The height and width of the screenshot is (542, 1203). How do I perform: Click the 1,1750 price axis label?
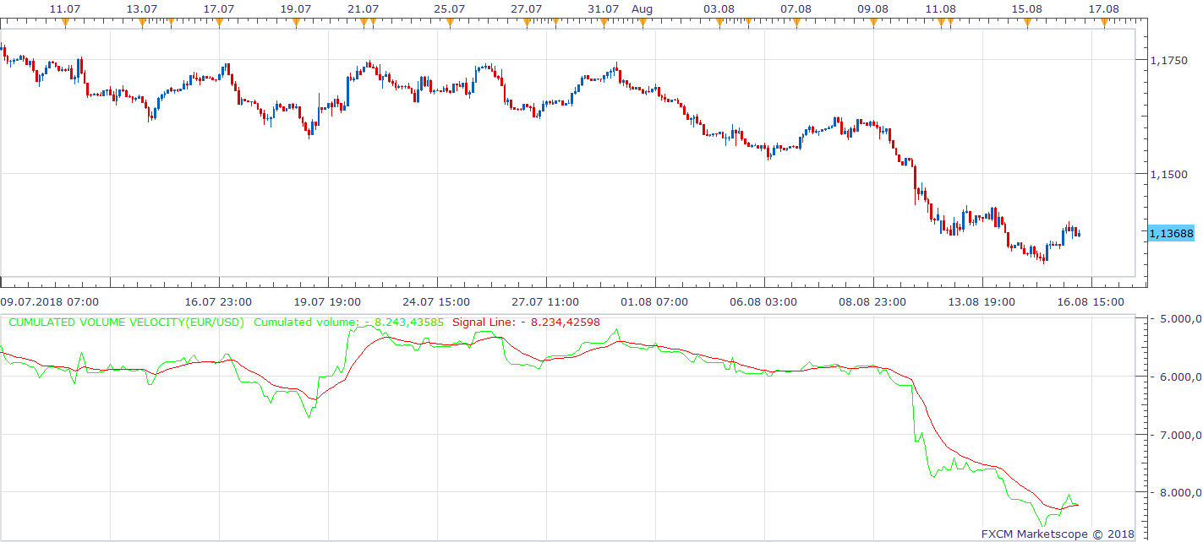(1169, 60)
